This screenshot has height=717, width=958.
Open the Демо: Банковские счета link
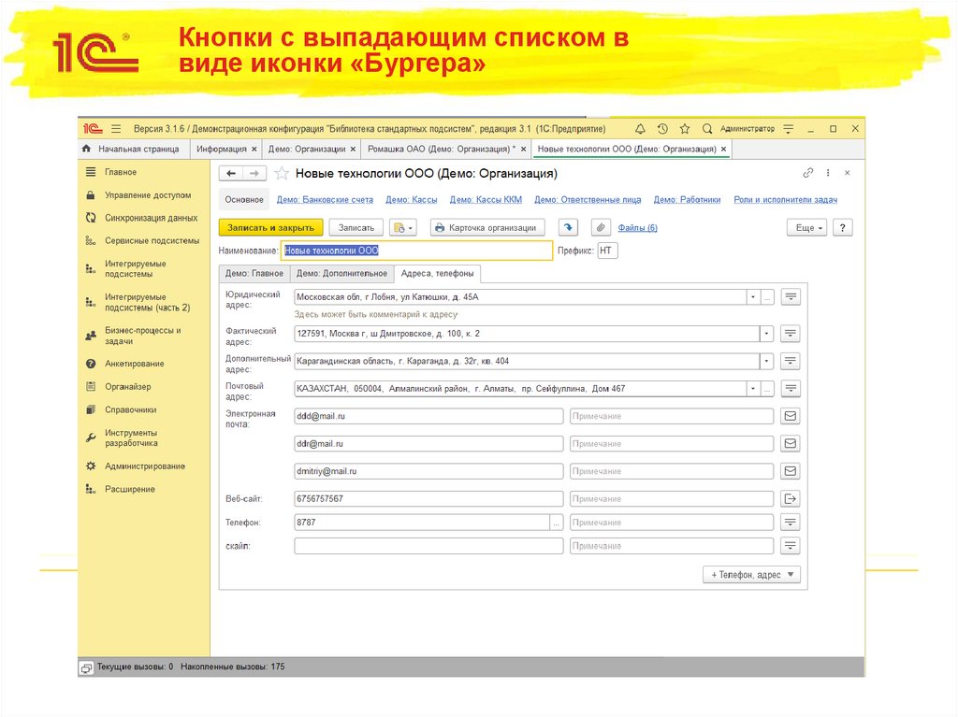325,199
